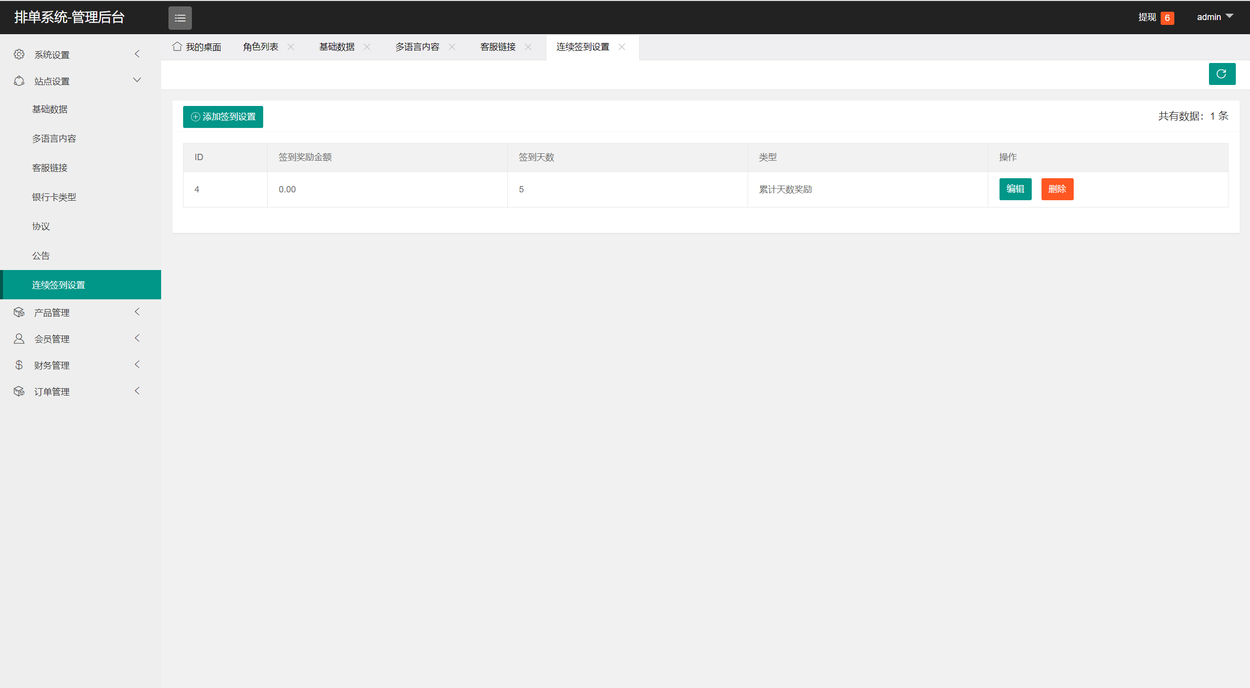Click the green refresh icon button

point(1222,74)
